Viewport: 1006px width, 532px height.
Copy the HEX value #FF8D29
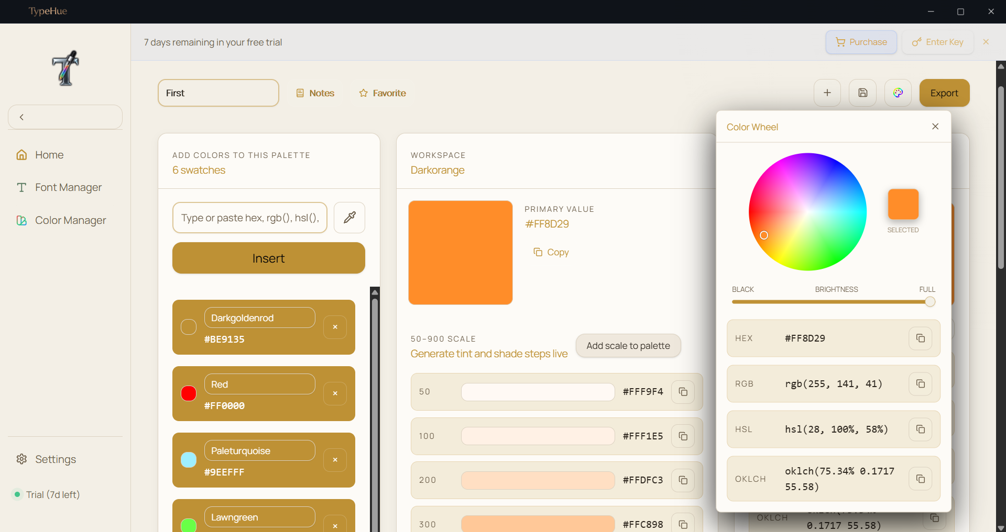[921, 338]
